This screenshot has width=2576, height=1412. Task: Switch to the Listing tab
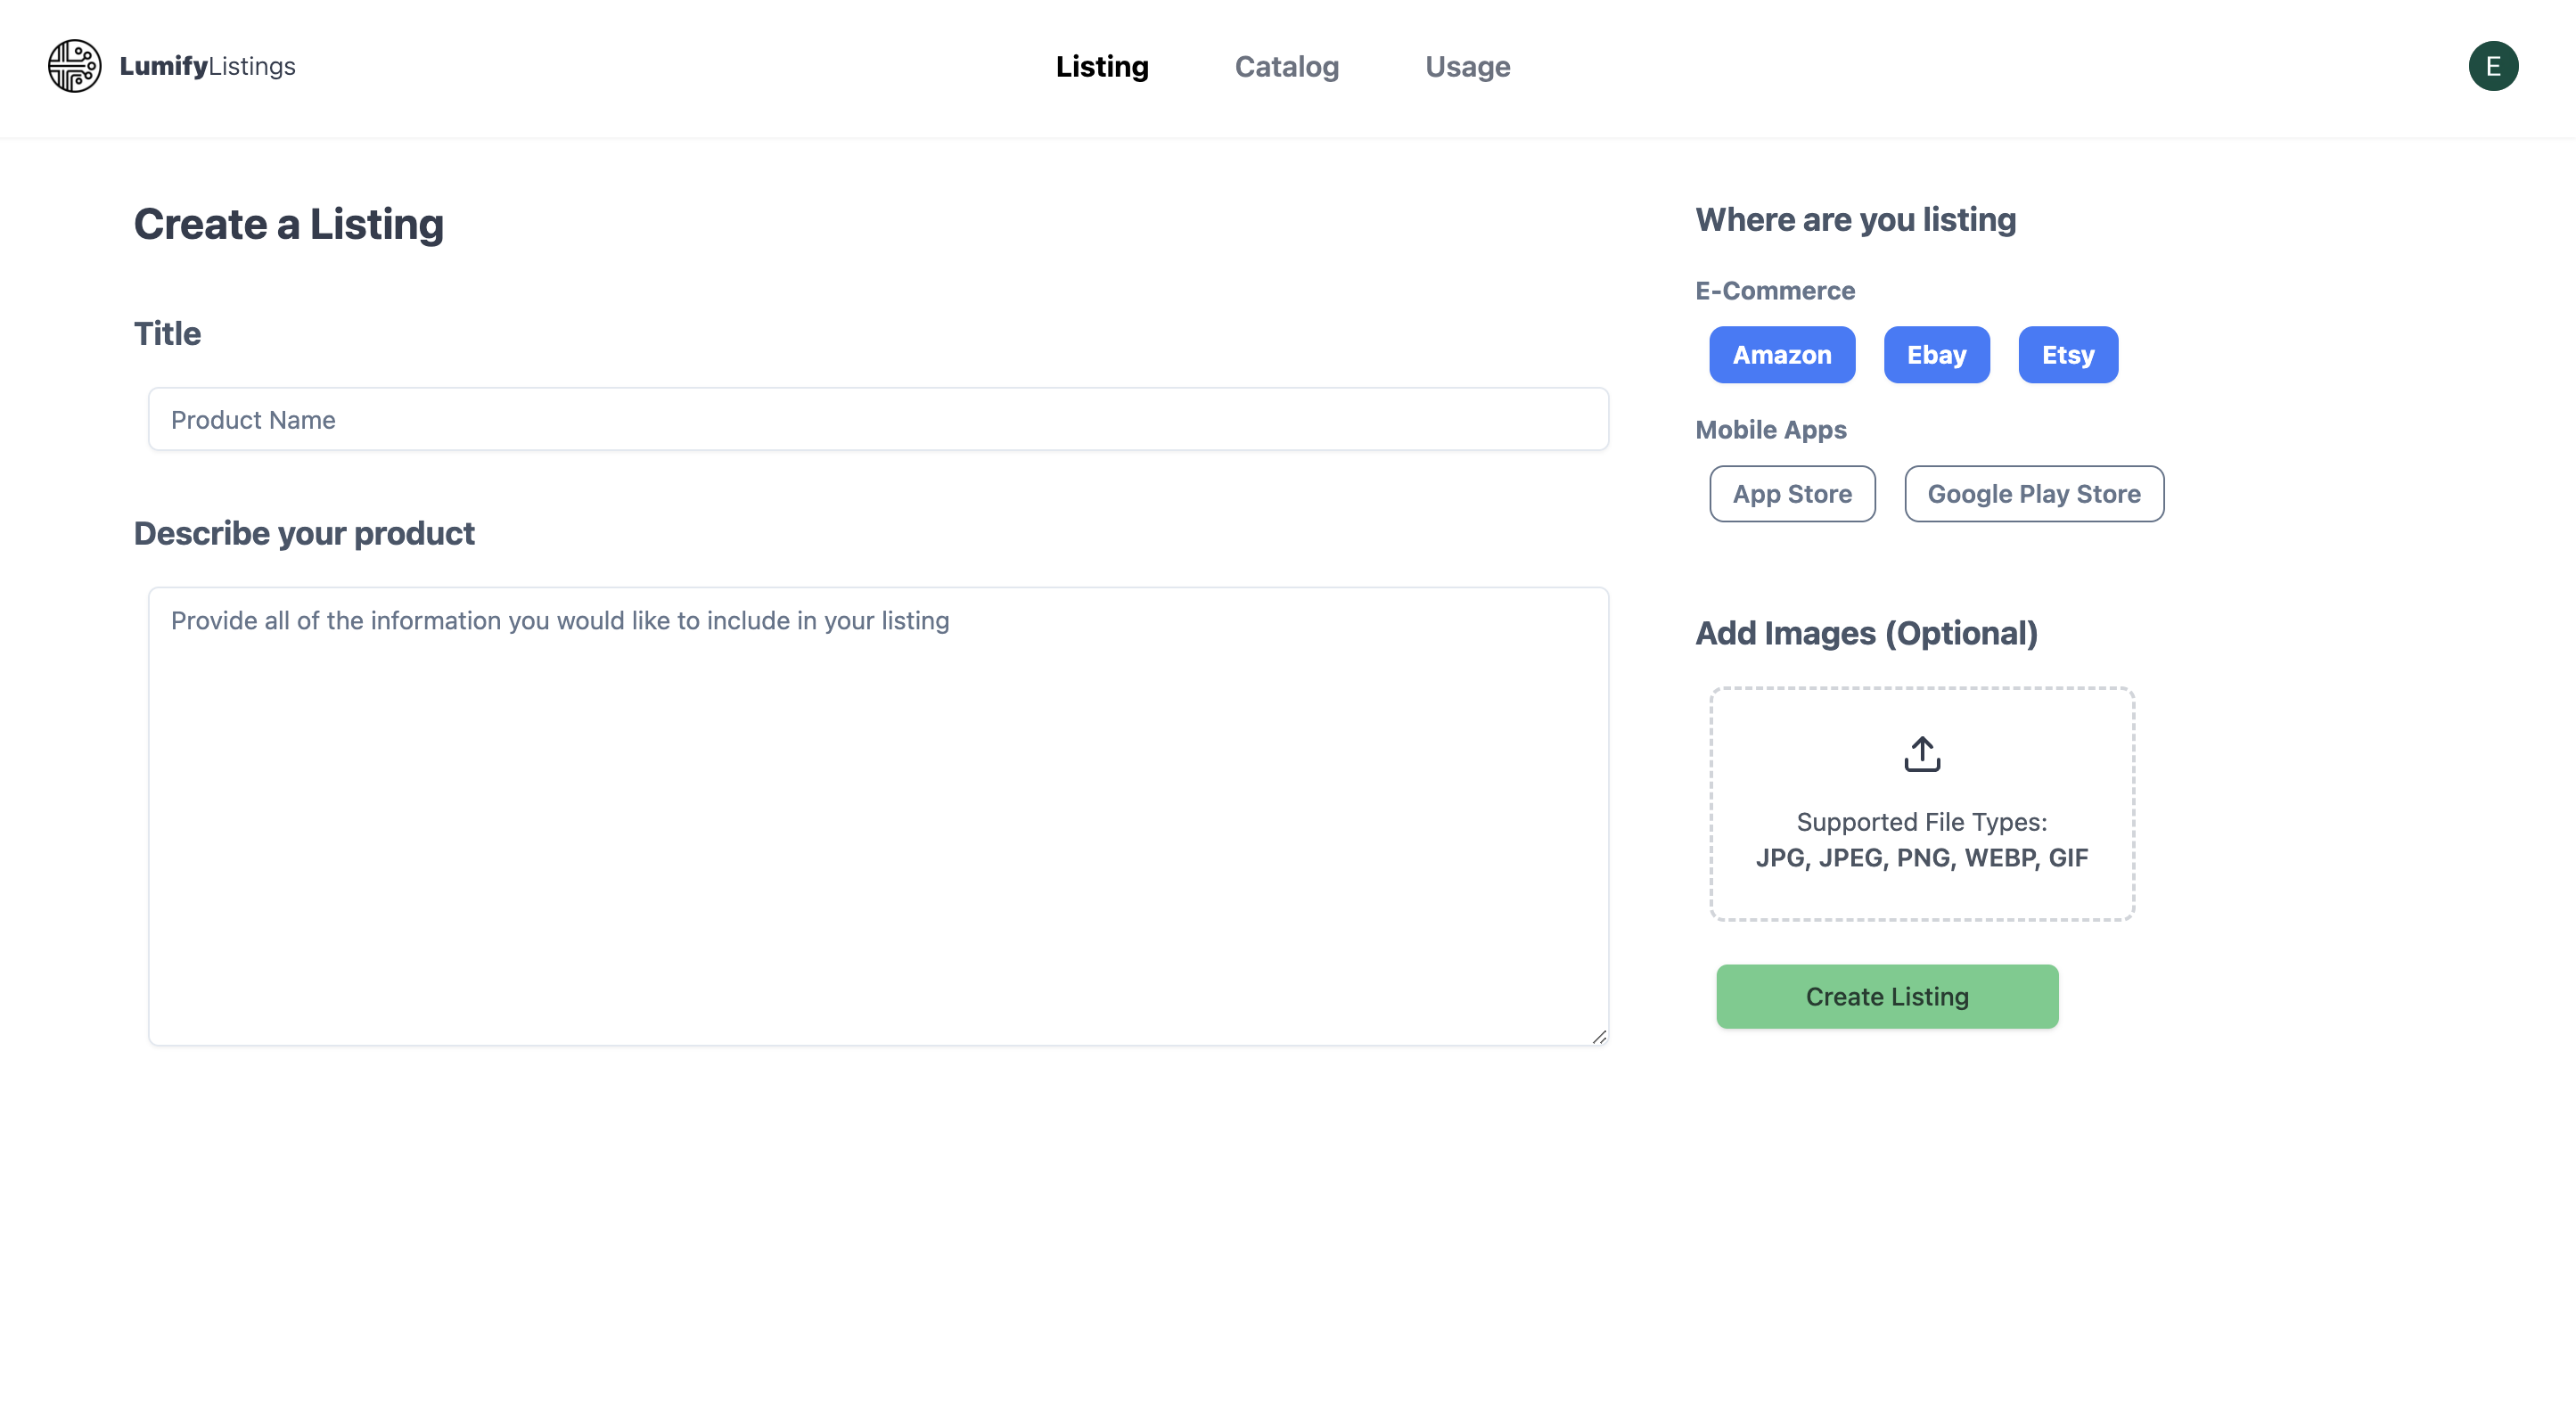(1101, 67)
